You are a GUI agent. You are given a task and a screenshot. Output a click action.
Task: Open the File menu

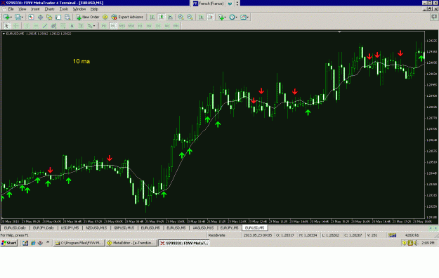tap(11, 9)
